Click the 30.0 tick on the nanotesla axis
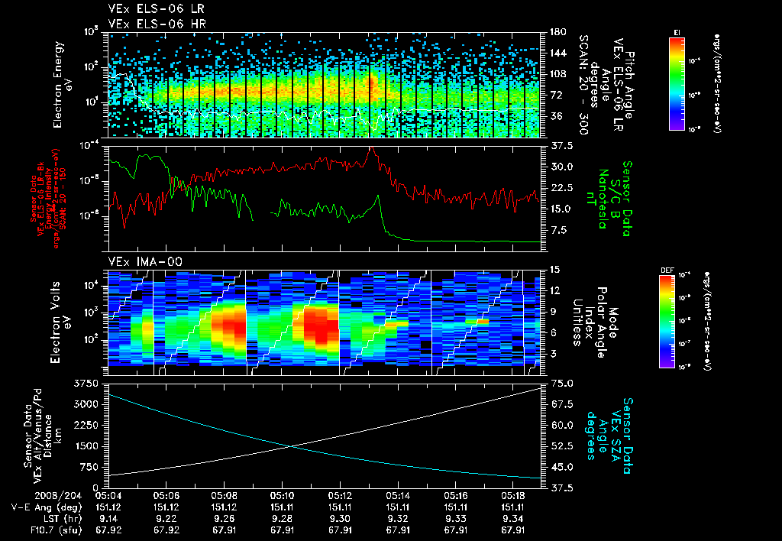The width and height of the screenshot is (782, 541). click(561, 167)
